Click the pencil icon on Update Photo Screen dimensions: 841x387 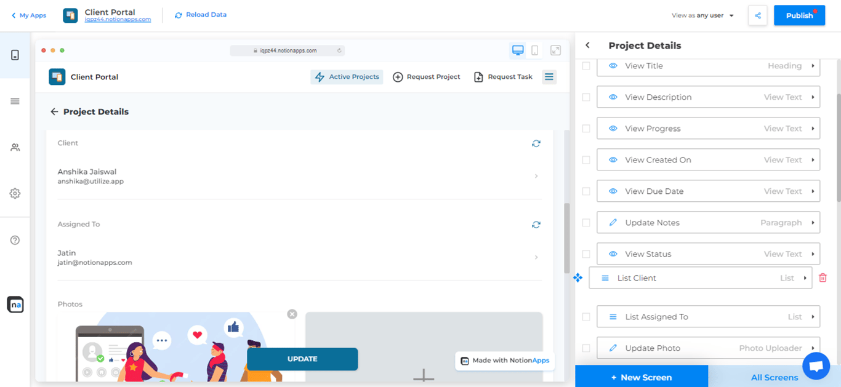pos(613,348)
